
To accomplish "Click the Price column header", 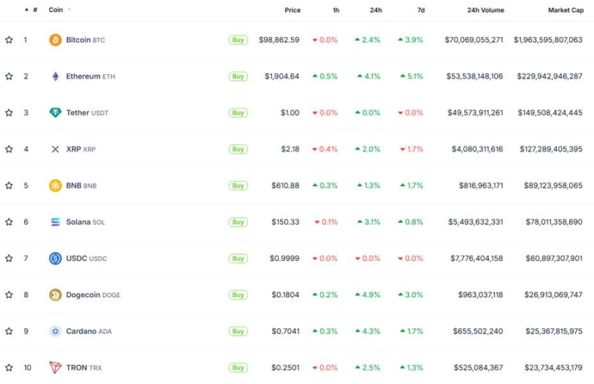I will [293, 10].
